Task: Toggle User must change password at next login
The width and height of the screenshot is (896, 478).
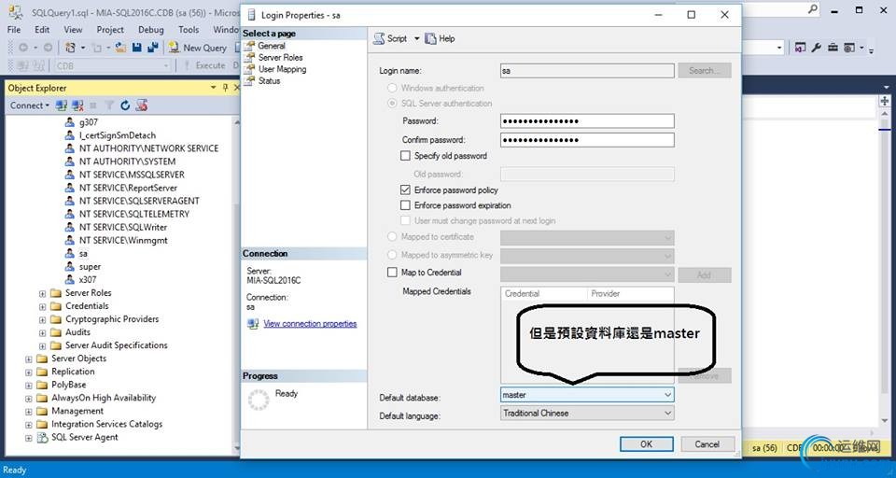Action: tap(406, 220)
